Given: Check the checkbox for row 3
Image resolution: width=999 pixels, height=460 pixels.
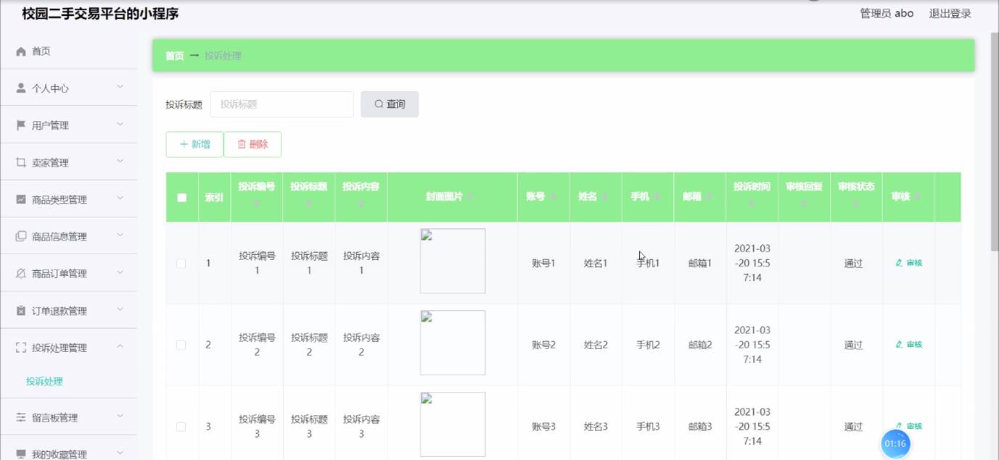Looking at the screenshot, I should [181, 427].
